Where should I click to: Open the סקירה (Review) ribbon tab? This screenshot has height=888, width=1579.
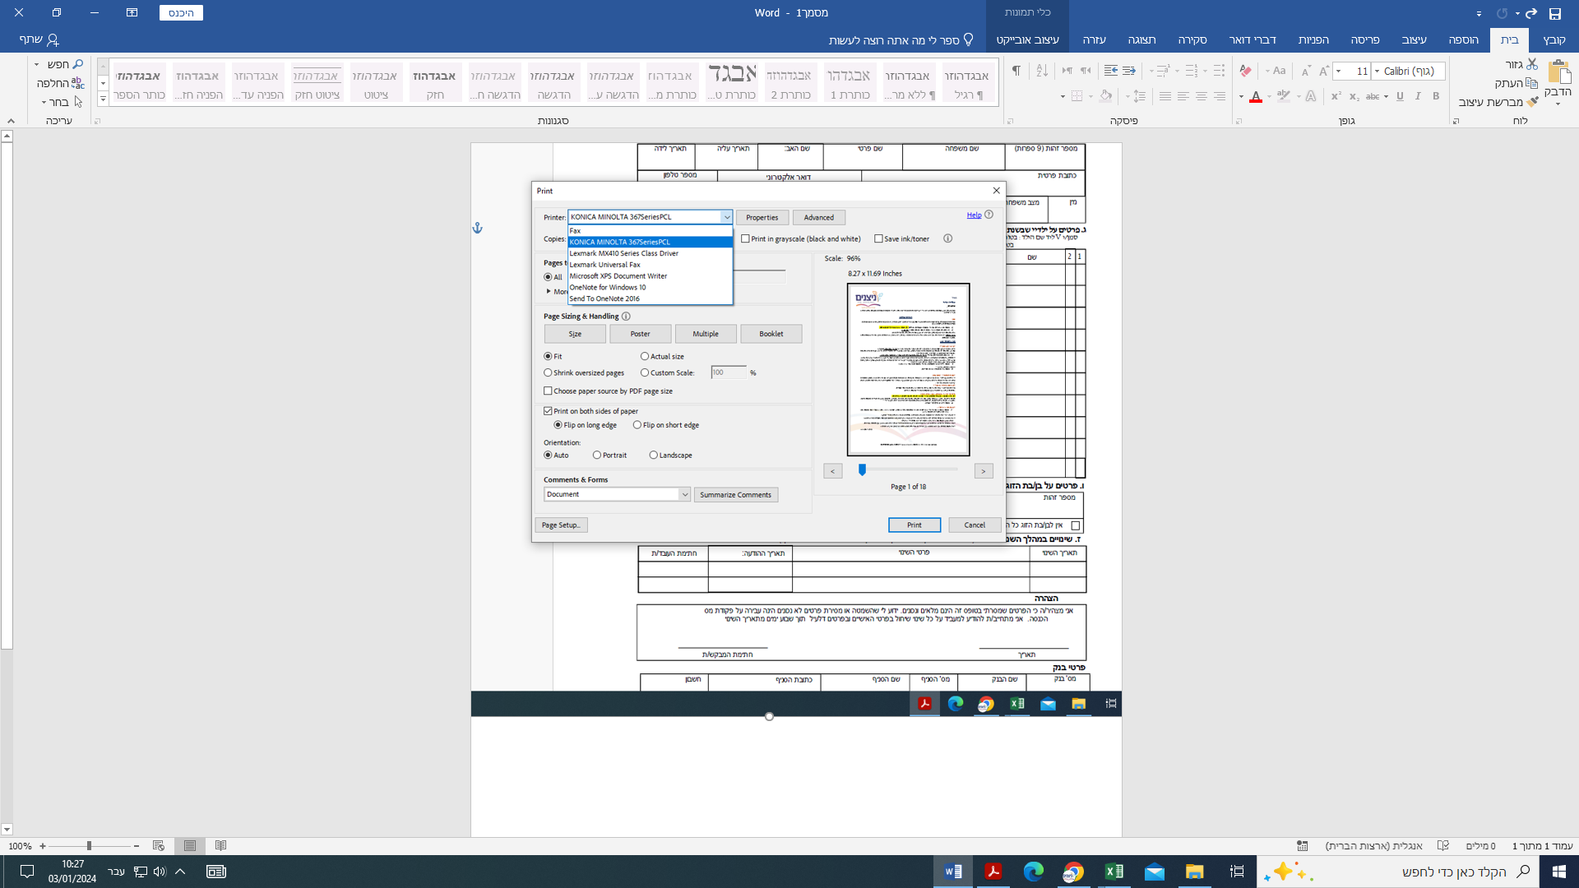pos(1192,39)
